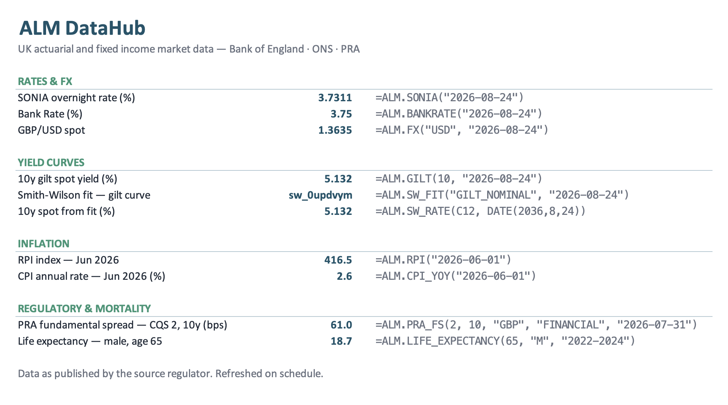This screenshot has width=728, height=405.
Task: Select the ALM.BANKRATE formula cell
Action: click(459, 114)
